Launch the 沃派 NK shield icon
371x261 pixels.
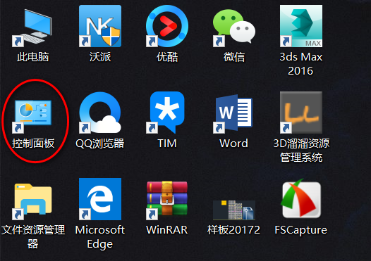click(x=100, y=26)
